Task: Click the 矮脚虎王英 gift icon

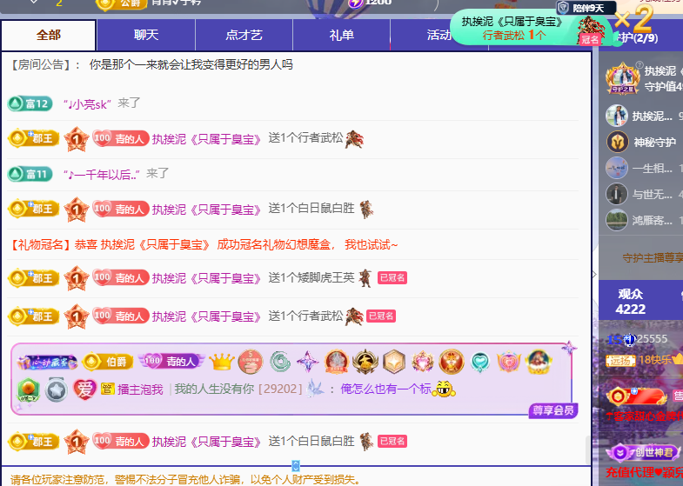Action: pos(365,278)
